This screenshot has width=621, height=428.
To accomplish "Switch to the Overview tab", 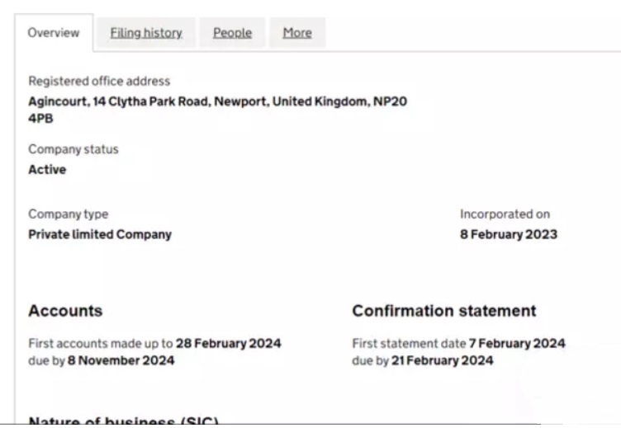I will [x=54, y=33].
